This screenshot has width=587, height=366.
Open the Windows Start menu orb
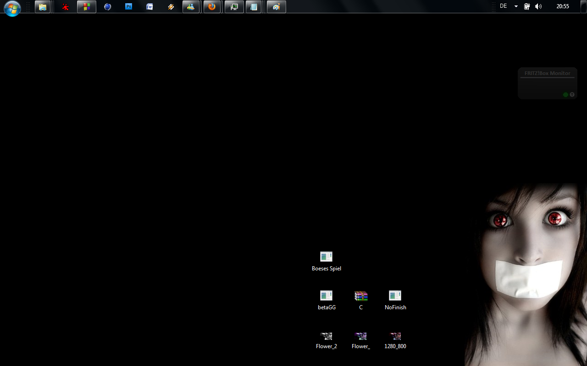tap(12, 8)
